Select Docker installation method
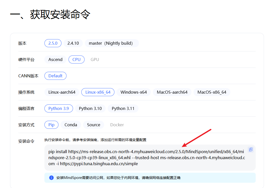 117,125
